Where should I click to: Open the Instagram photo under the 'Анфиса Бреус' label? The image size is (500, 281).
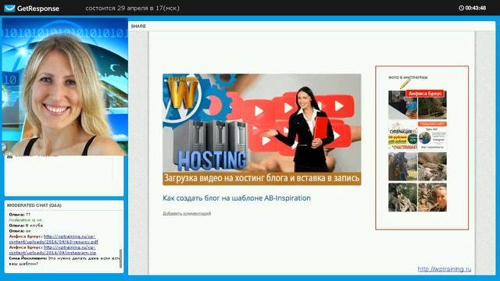click(432, 105)
